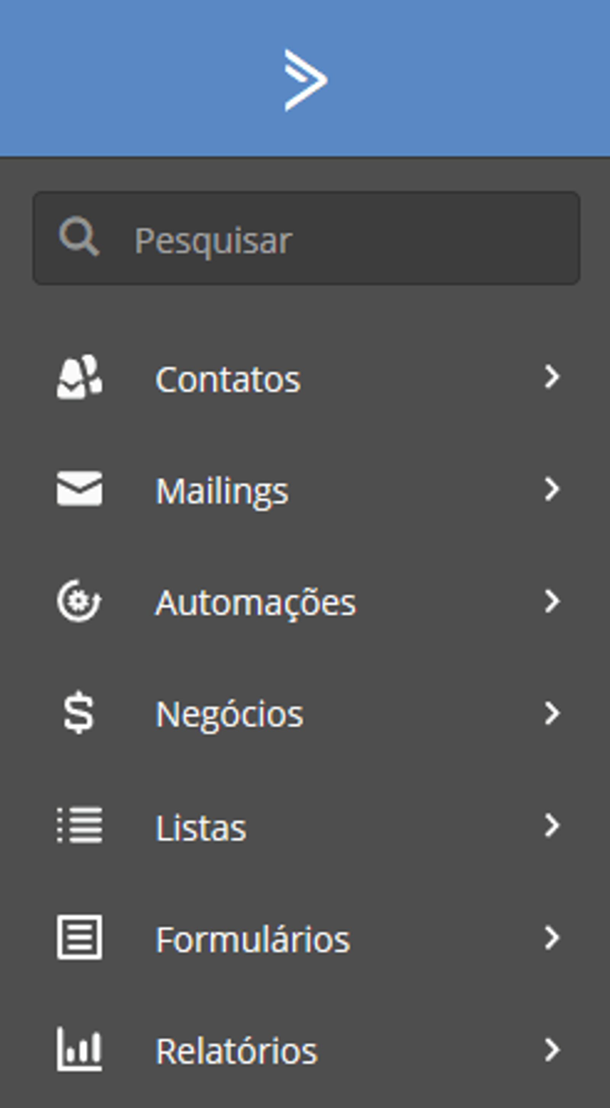This screenshot has width=610, height=1108.
Task: Click the Negócios dollar sign icon
Action: tap(79, 712)
